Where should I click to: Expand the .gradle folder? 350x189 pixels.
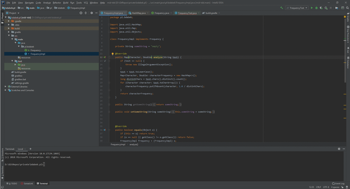coord(9,21)
